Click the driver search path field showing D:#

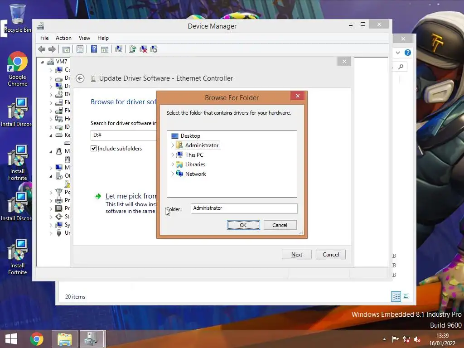pyautogui.click(x=124, y=135)
